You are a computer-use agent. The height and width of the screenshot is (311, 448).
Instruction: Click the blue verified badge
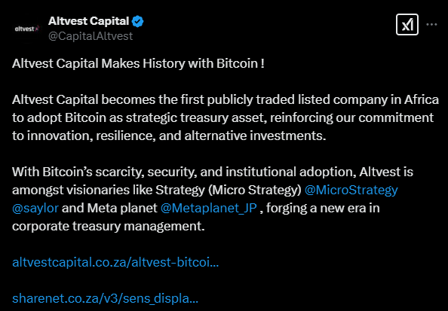[x=138, y=21]
